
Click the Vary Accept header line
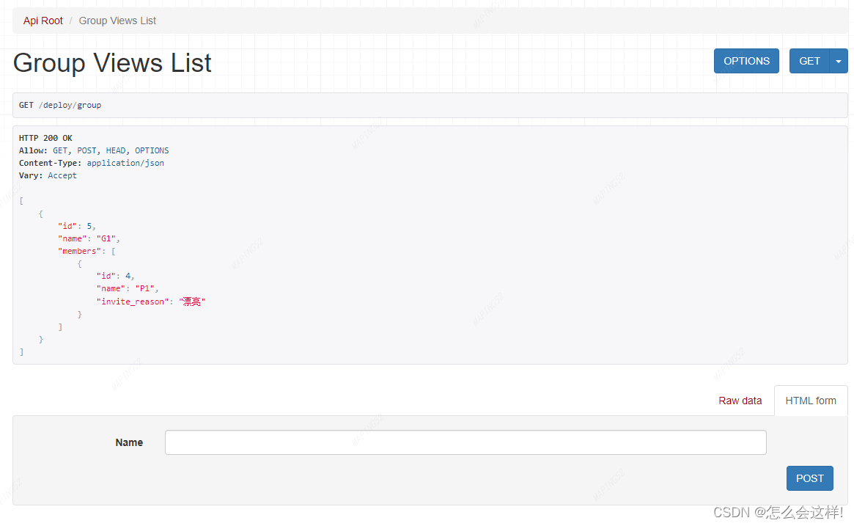point(48,175)
